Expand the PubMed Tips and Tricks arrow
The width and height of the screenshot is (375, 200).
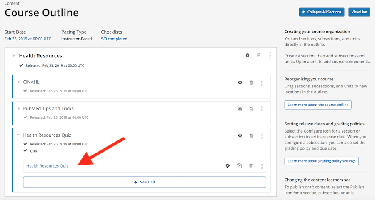pyautogui.click(x=19, y=108)
